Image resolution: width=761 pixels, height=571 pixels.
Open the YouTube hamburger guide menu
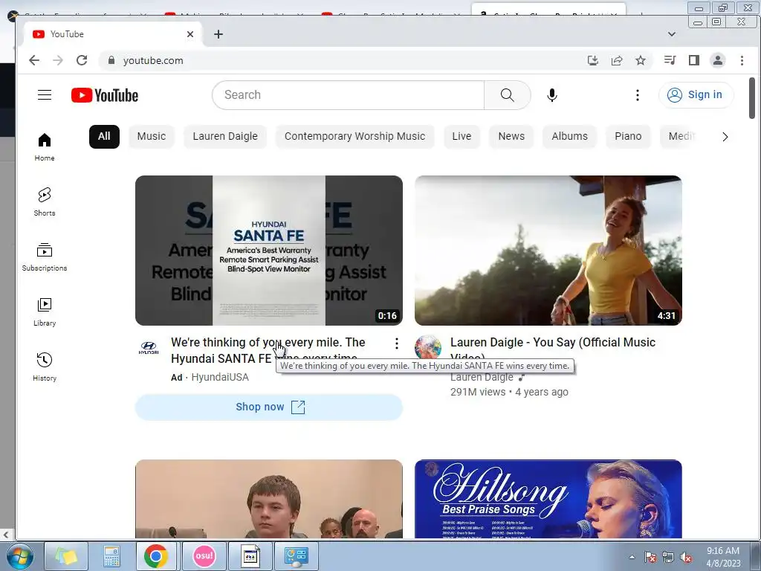[45, 94]
